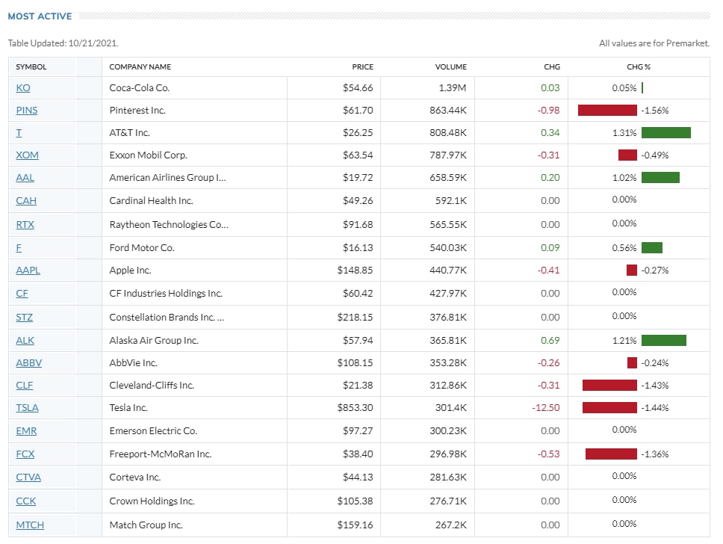Image resolution: width=723 pixels, height=544 pixels.
Task: Click the MOST ACTIVE section heading
Action: pos(40,16)
